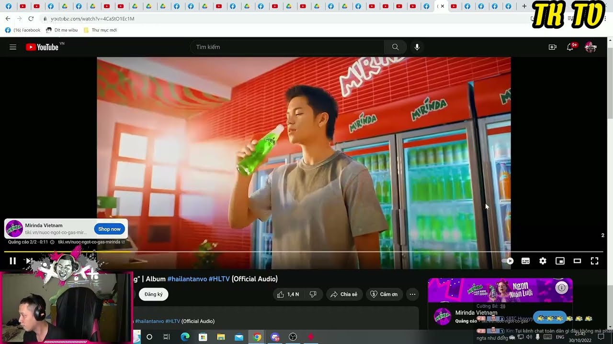Pause the video playback

pyautogui.click(x=13, y=261)
